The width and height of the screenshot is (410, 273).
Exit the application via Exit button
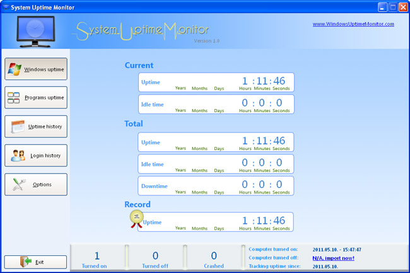pos(35,262)
